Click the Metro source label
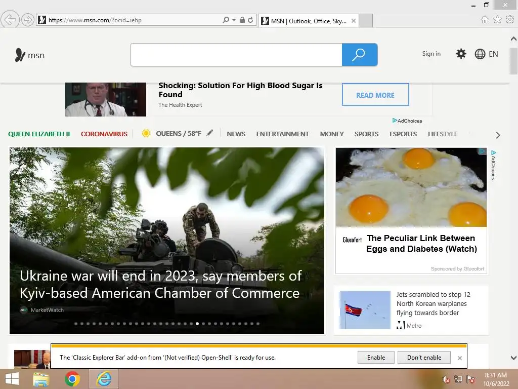518x389 pixels. point(414,326)
